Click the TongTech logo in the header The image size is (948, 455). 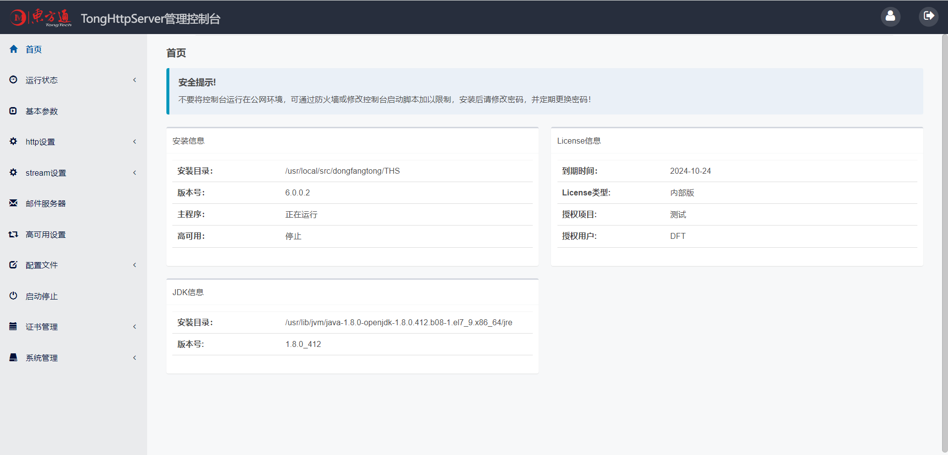tap(41, 18)
